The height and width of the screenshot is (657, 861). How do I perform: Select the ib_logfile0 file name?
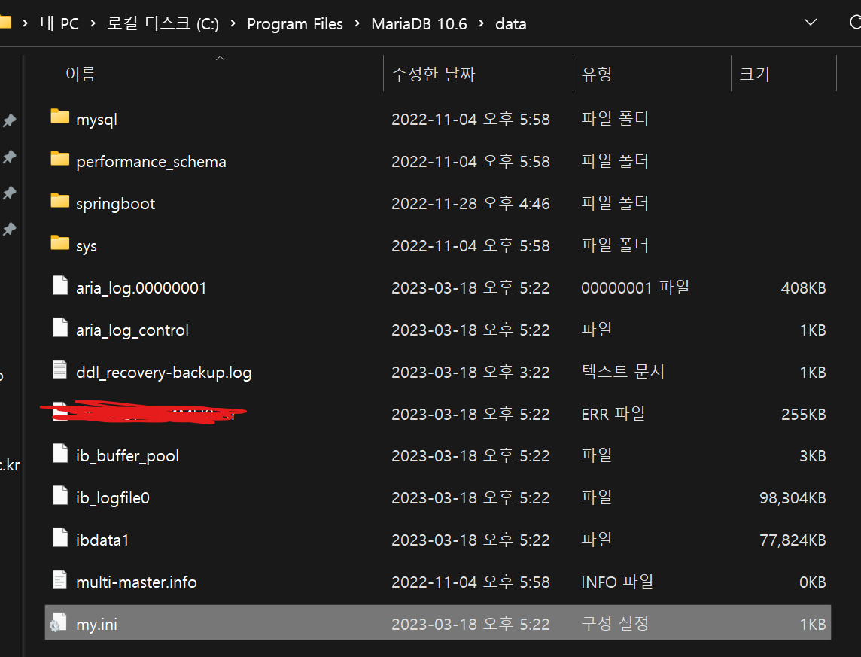pos(113,497)
